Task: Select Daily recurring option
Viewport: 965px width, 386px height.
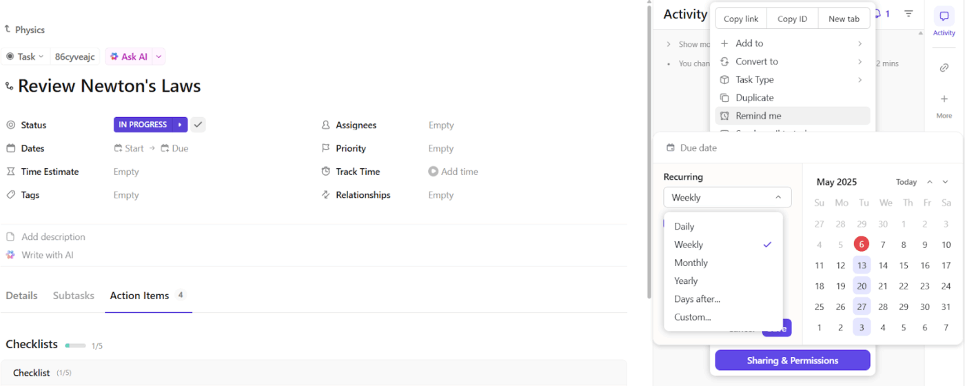Action: (x=684, y=227)
